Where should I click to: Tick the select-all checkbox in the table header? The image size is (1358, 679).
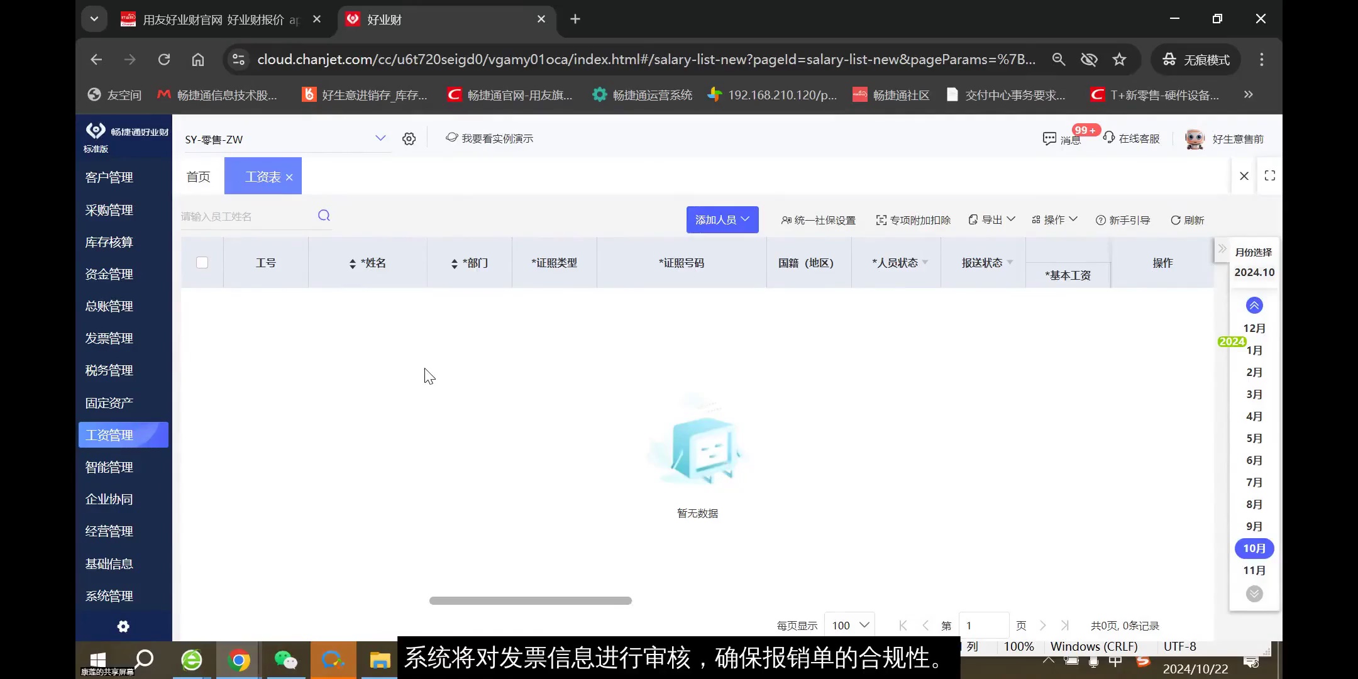coord(202,262)
